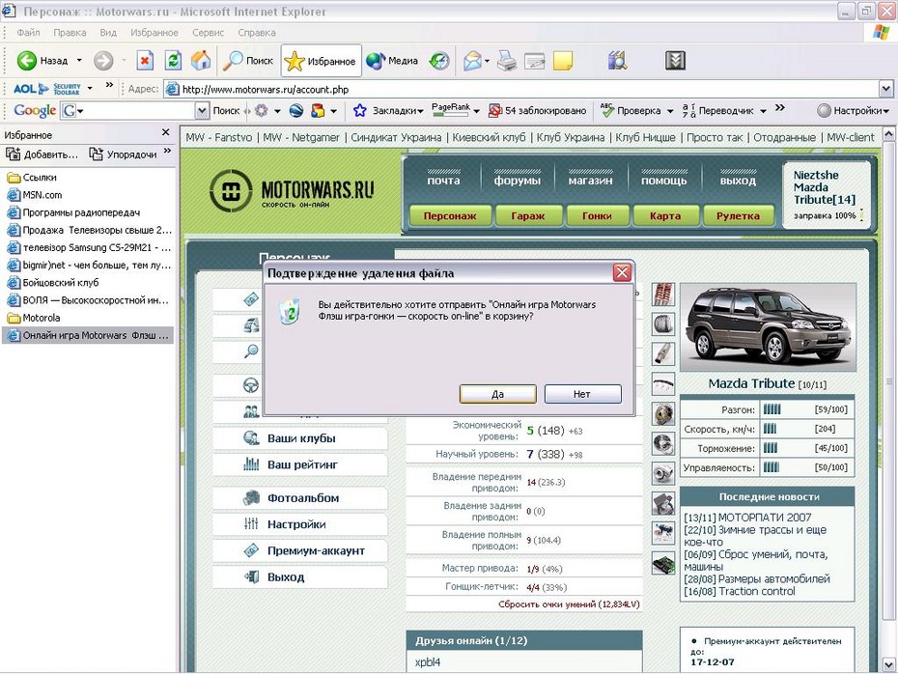Toggle the Избранное favorites toolbar button
Screen dimensions: 898x674
[321, 61]
